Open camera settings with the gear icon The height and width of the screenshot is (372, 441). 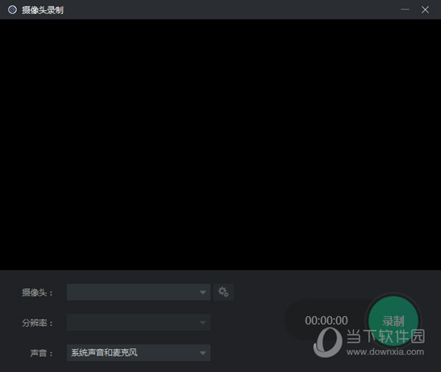coord(223,292)
